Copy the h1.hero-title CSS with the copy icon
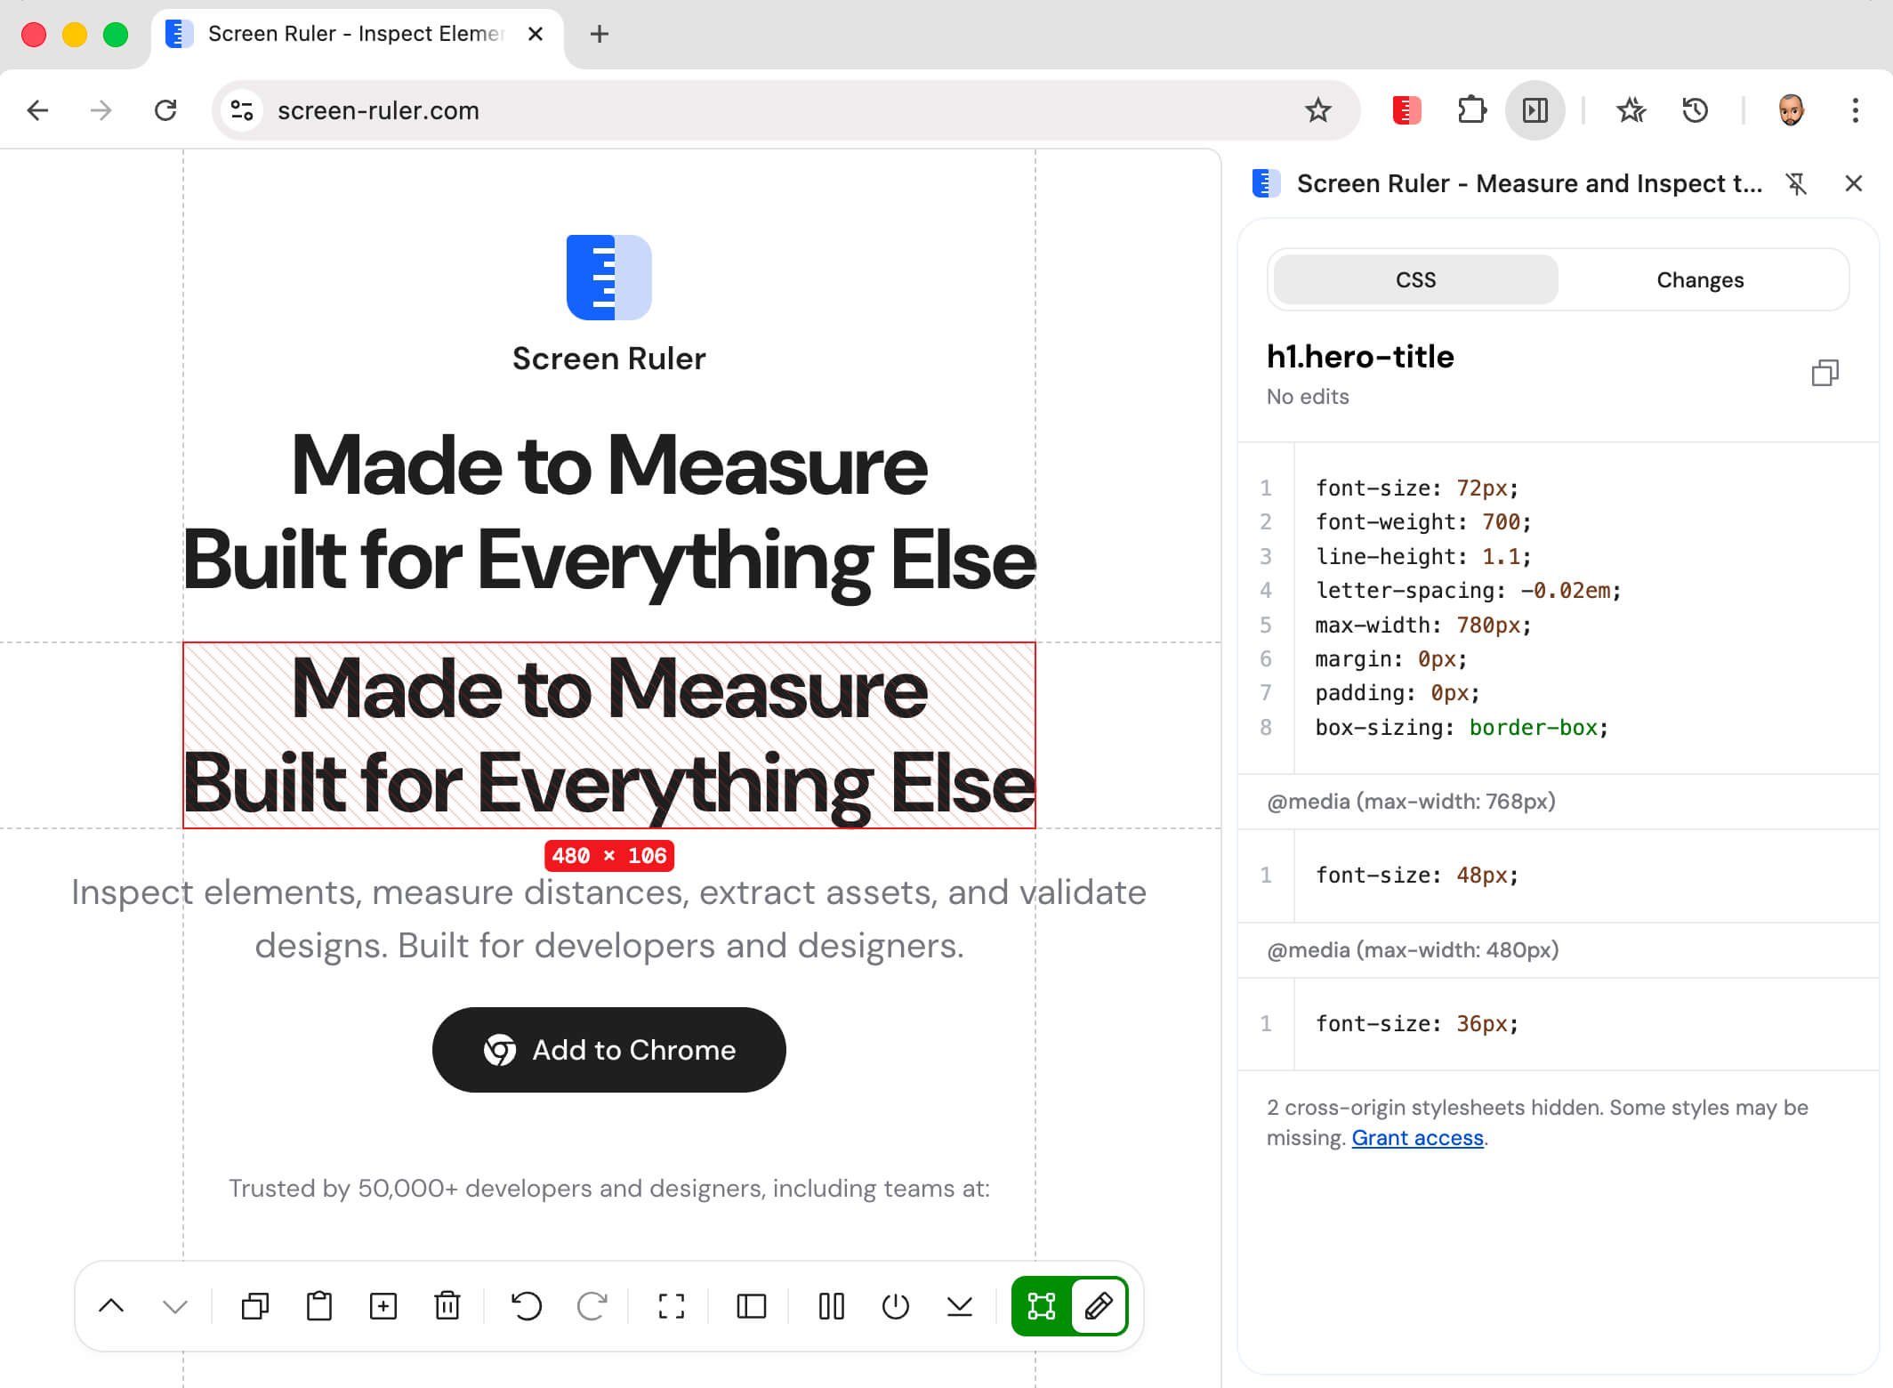Viewport: 1893px width, 1388px height. [1825, 373]
